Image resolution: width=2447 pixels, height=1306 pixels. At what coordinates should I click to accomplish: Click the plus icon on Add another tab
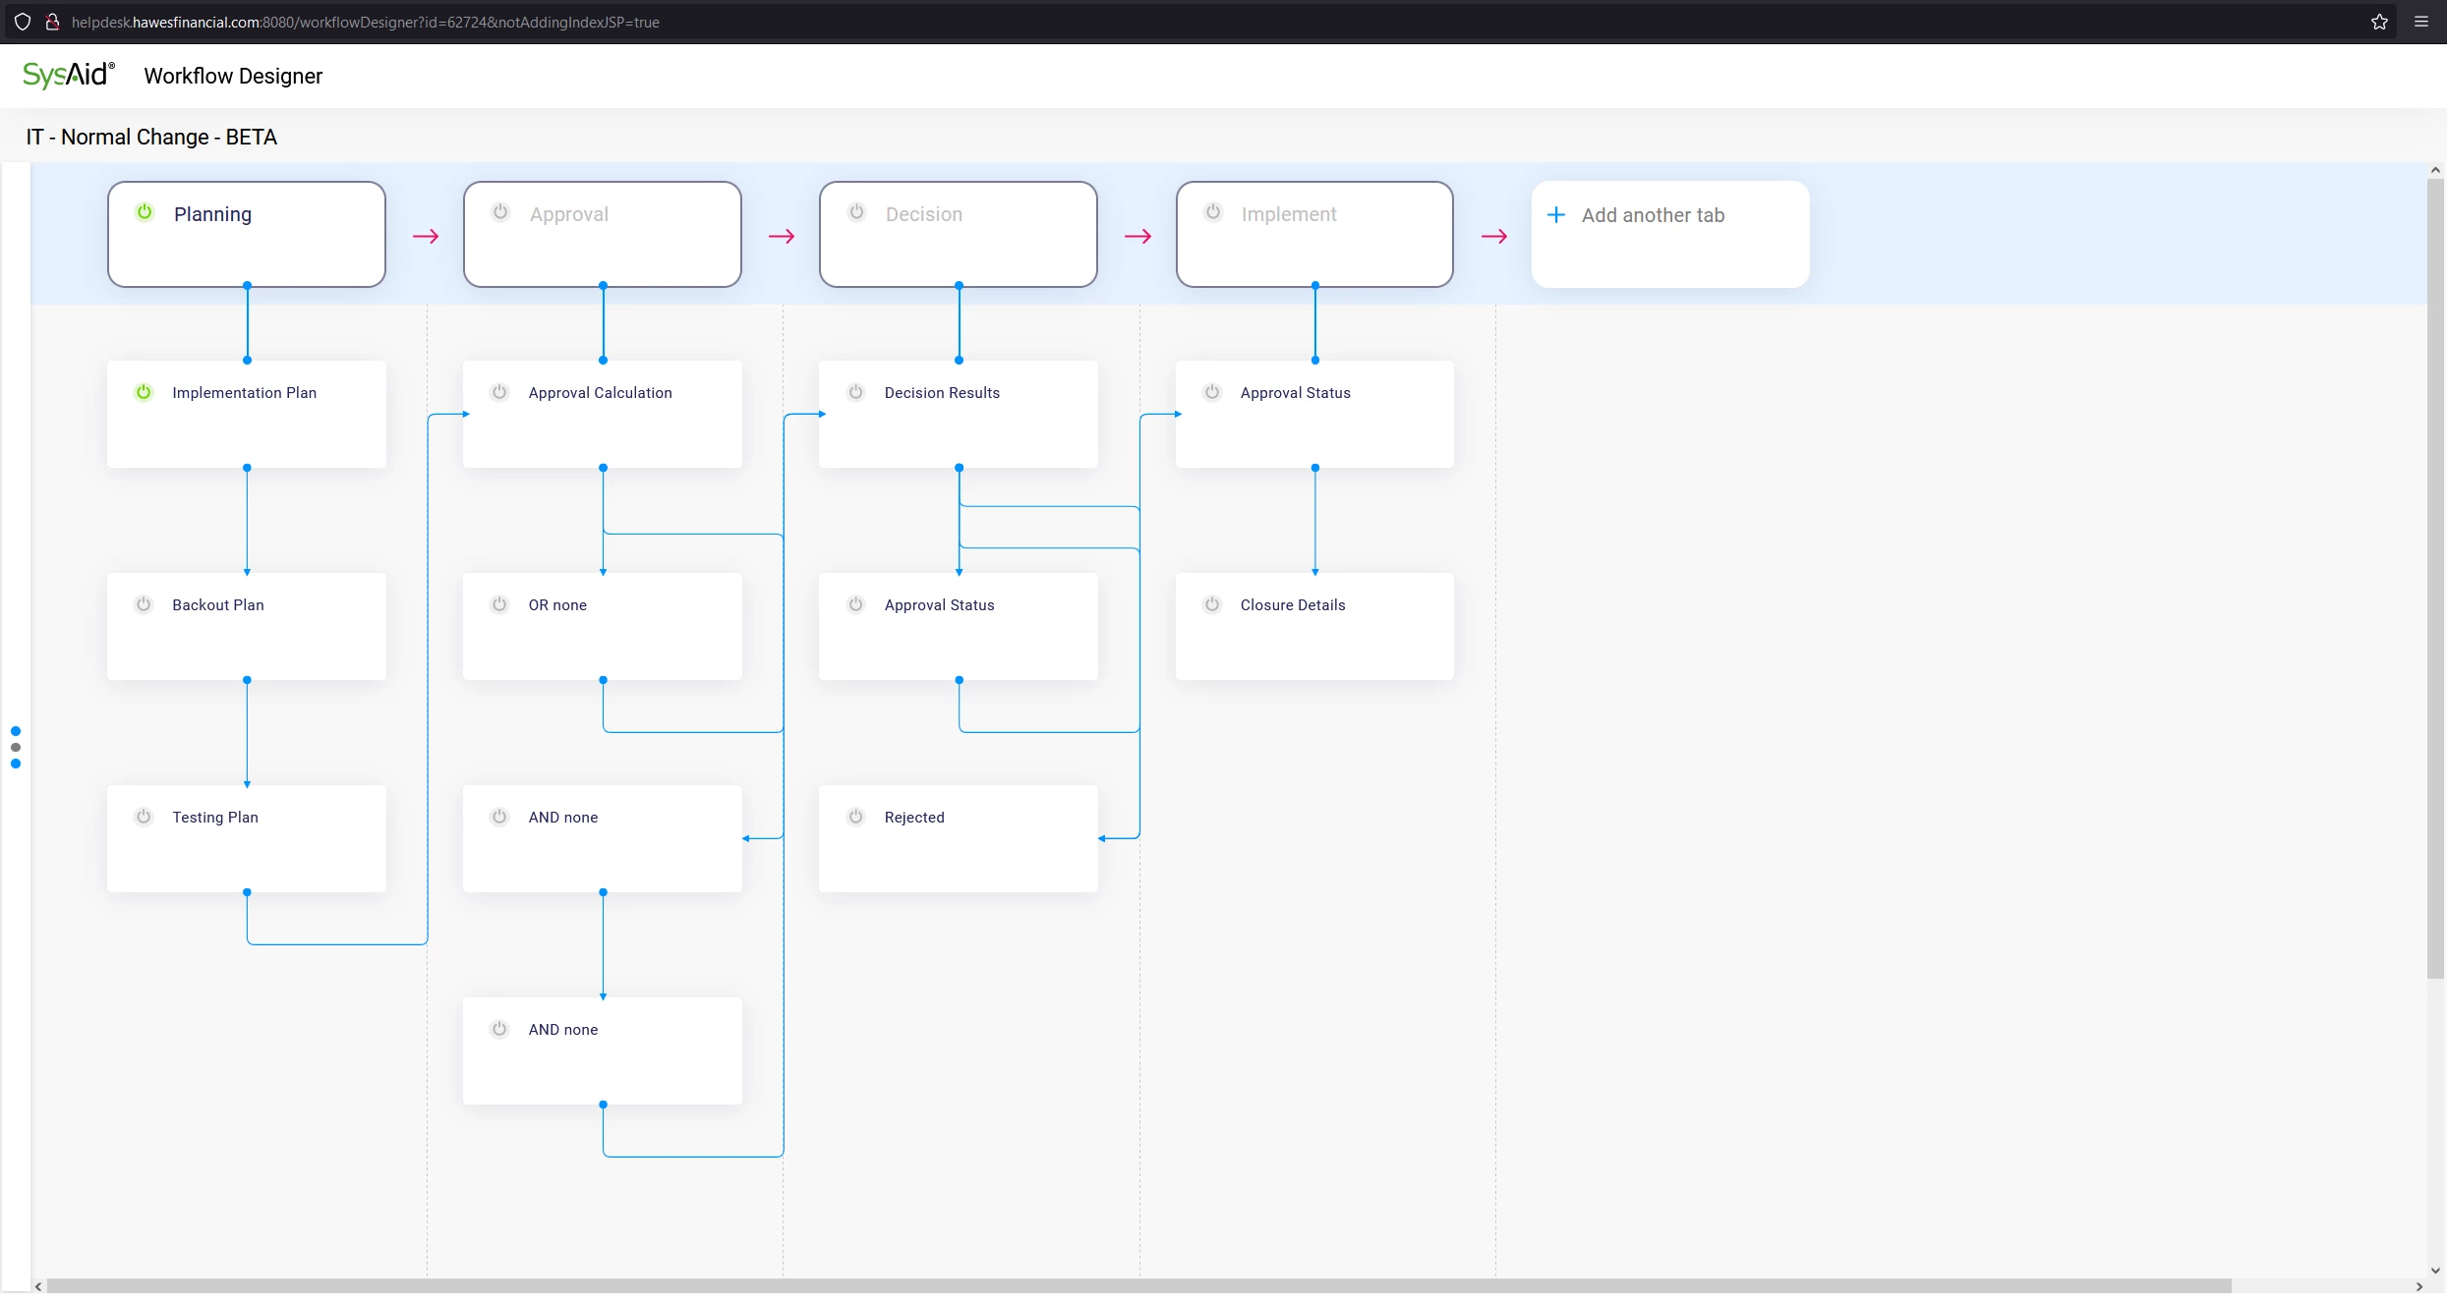(1556, 214)
